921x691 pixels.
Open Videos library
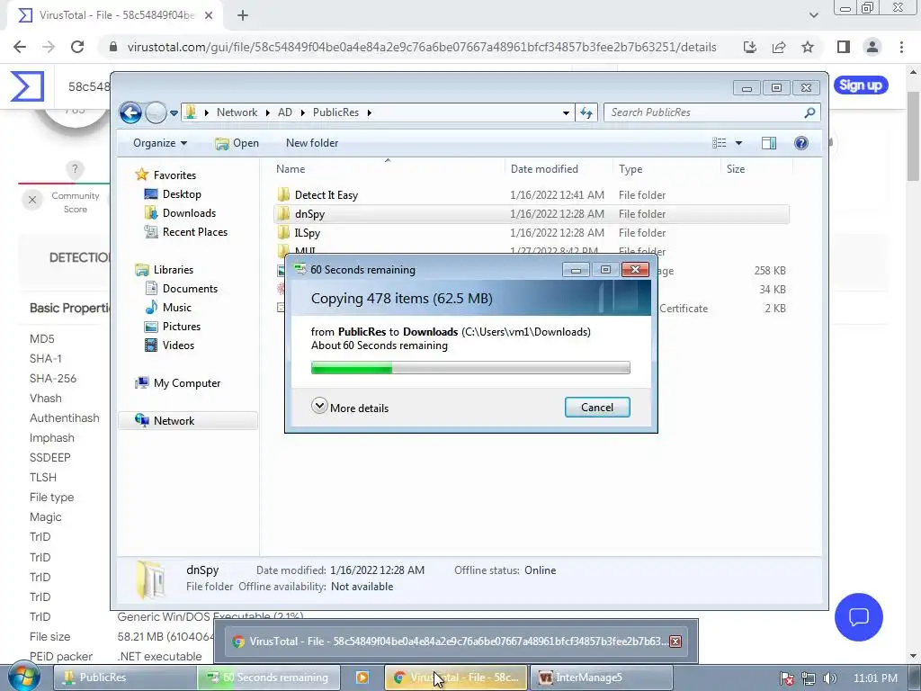tap(169, 345)
